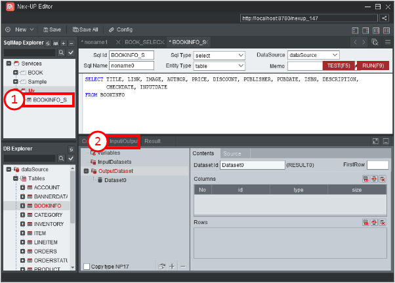Open the Entity Type dropdown
Screen dimensions: 395x283
(219, 66)
